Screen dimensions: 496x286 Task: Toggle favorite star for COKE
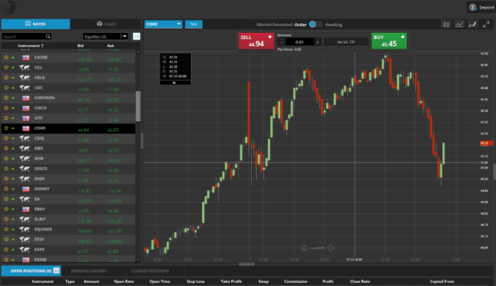tap(6, 128)
